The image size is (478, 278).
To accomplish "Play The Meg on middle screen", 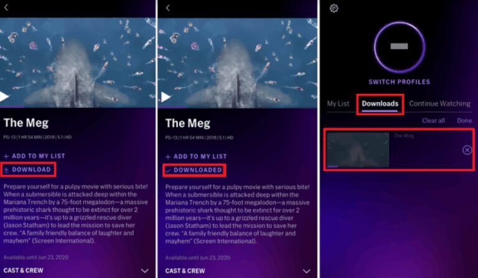I will pyautogui.click(x=166, y=97).
